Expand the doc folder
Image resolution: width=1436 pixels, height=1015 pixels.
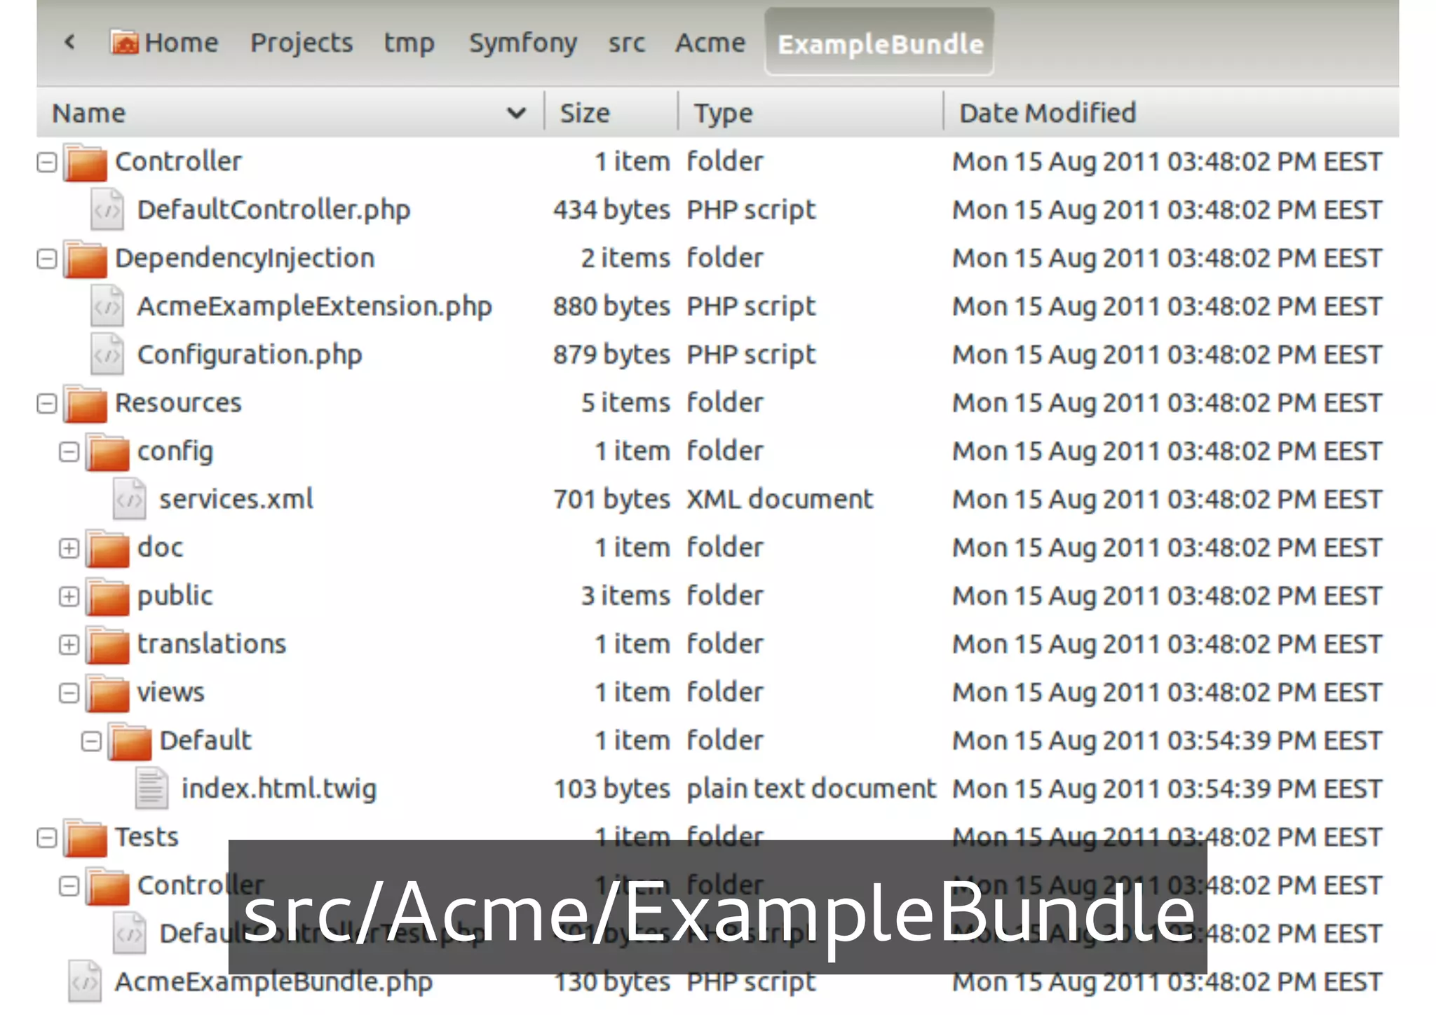click(69, 548)
